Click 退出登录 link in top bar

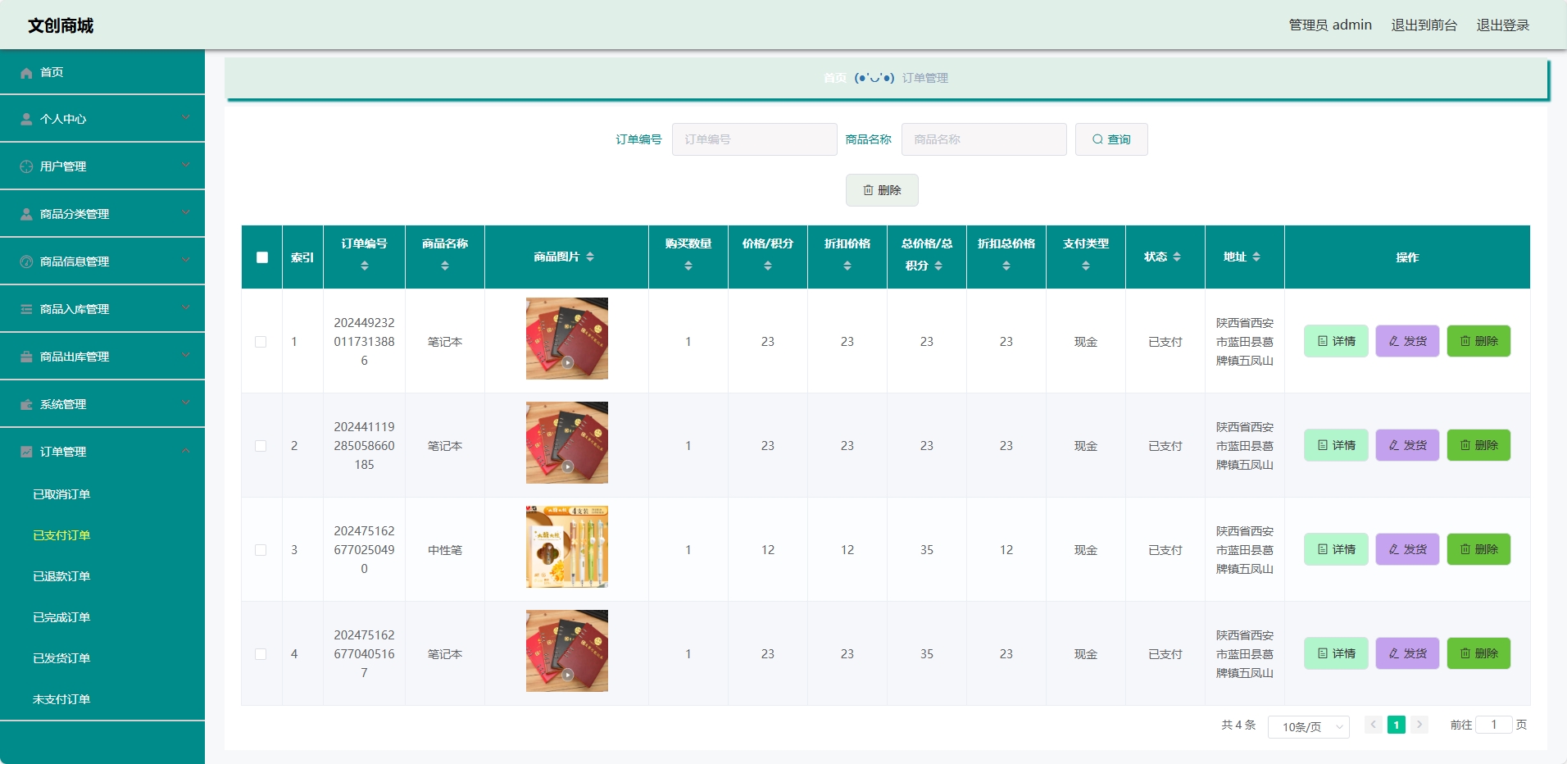tap(1502, 25)
